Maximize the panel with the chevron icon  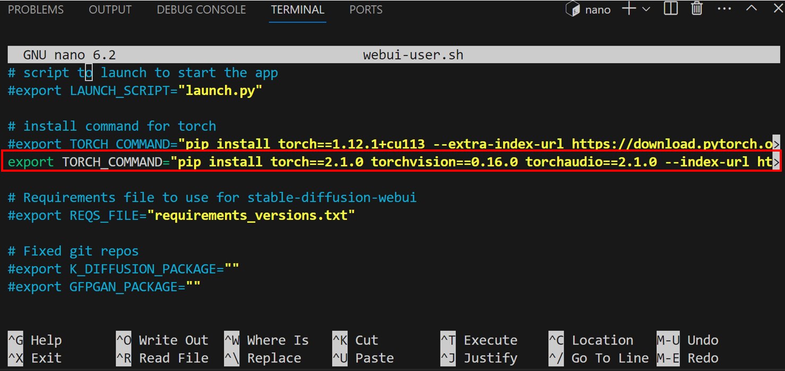coord(752,8)
